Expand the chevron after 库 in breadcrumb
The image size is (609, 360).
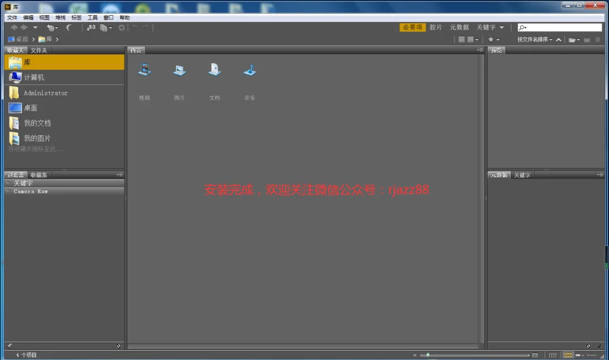coord(57,39)
